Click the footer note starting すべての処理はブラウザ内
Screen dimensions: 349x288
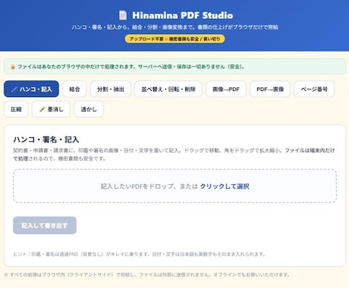pos(147,274)
